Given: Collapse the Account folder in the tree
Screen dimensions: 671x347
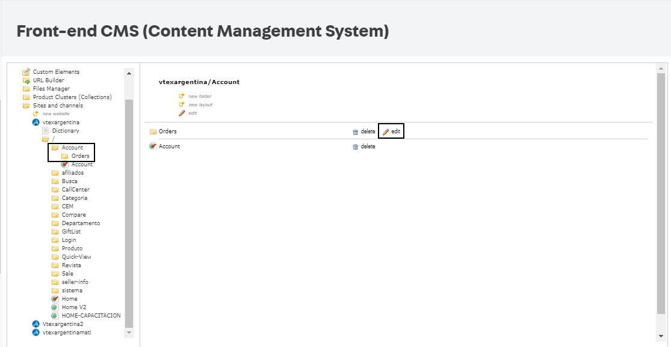Looking at the screenshot, I should pyautogui.click(x=55, y=147).
